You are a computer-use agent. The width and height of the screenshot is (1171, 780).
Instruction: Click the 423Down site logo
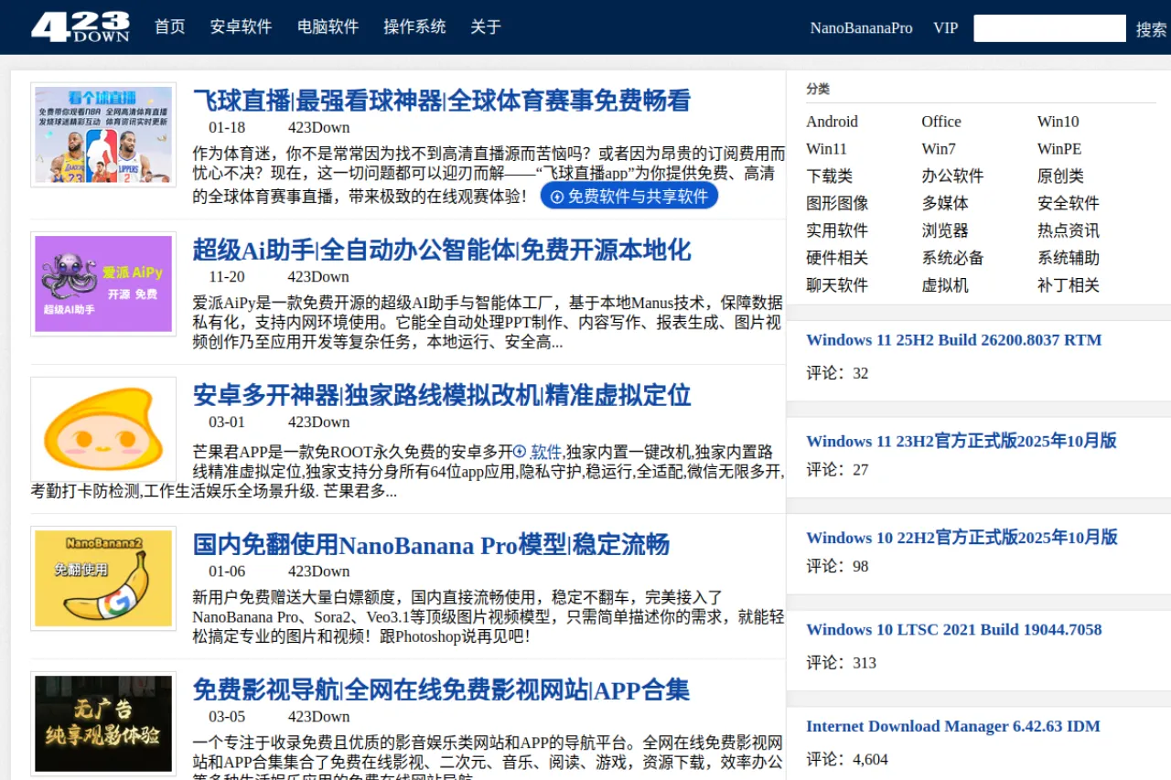(x=81, y=27)
